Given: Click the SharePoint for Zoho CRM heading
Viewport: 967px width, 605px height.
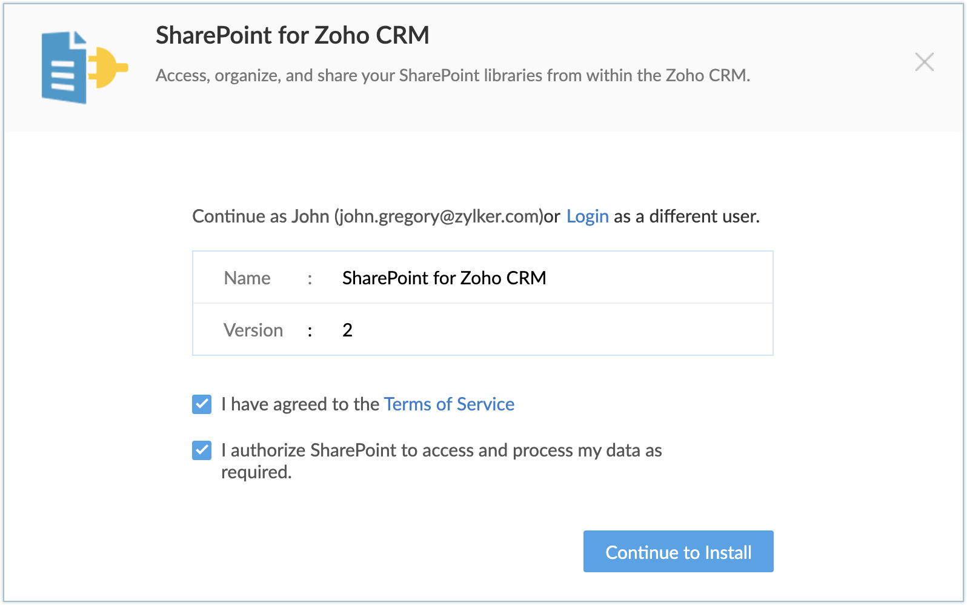Looking at the screenshot, I should click(x=292, y=36).
